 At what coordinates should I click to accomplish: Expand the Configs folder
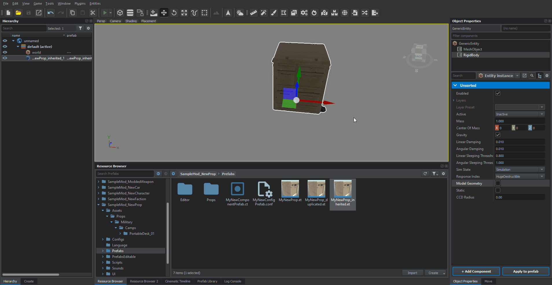103,239
